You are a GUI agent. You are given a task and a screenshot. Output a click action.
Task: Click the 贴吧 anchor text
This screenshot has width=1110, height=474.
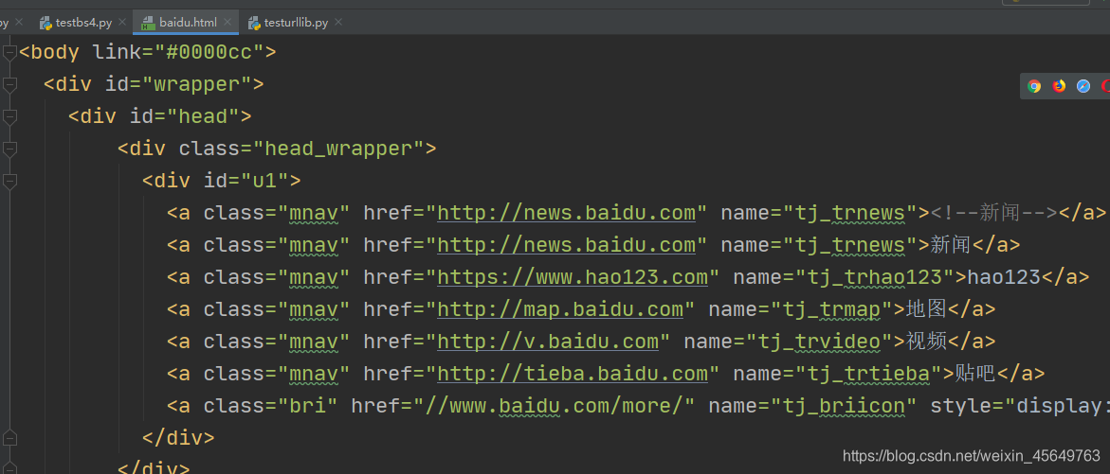[x=975, y=374]
